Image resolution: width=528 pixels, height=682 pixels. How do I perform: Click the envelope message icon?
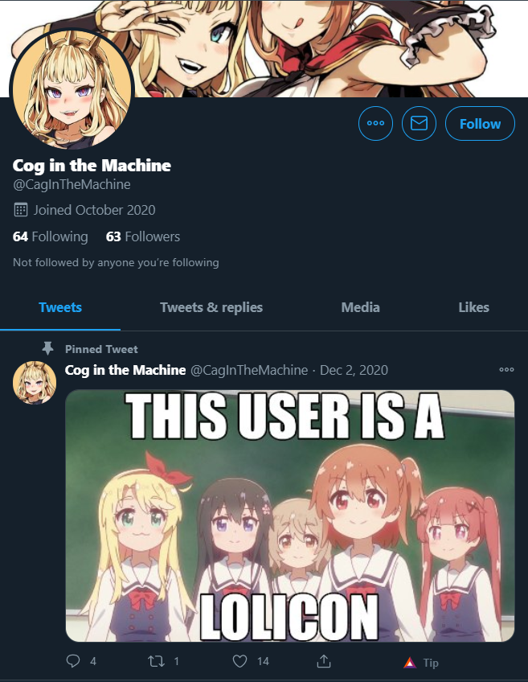[419, 124]
